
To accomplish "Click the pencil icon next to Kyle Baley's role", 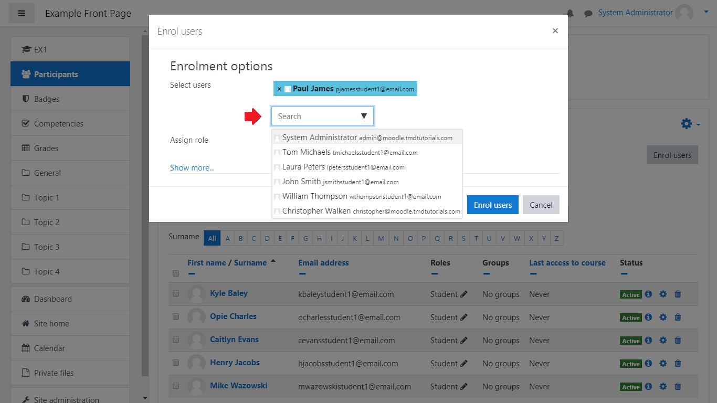I will coord(464,294).
